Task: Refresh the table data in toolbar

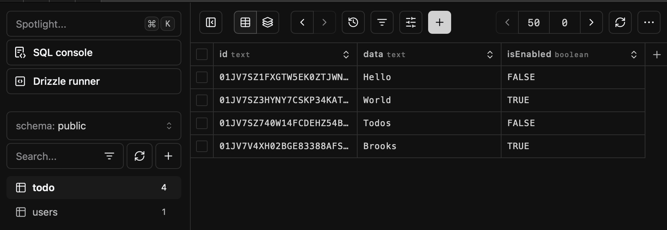Action: point(620,22)
